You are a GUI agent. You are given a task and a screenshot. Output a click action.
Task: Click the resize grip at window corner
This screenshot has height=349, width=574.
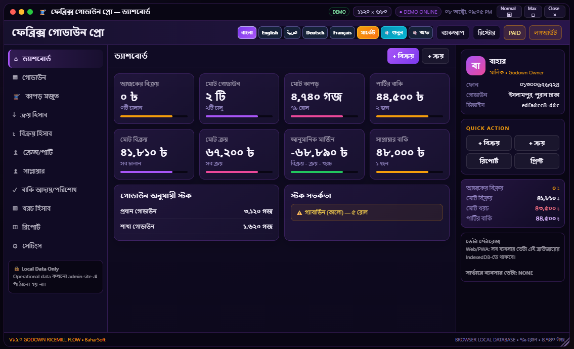[565, 342]
